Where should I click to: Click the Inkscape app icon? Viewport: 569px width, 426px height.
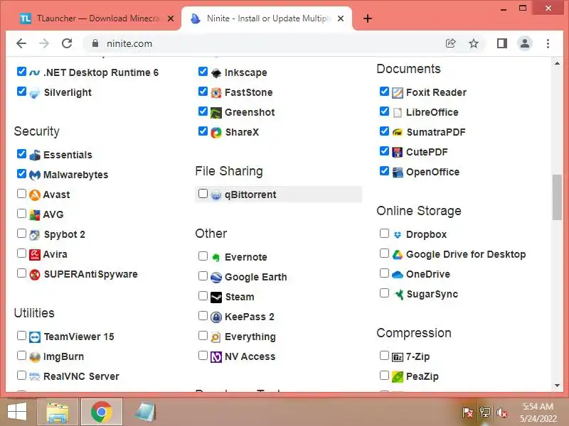pyautogui.click(x=216, y=73)
